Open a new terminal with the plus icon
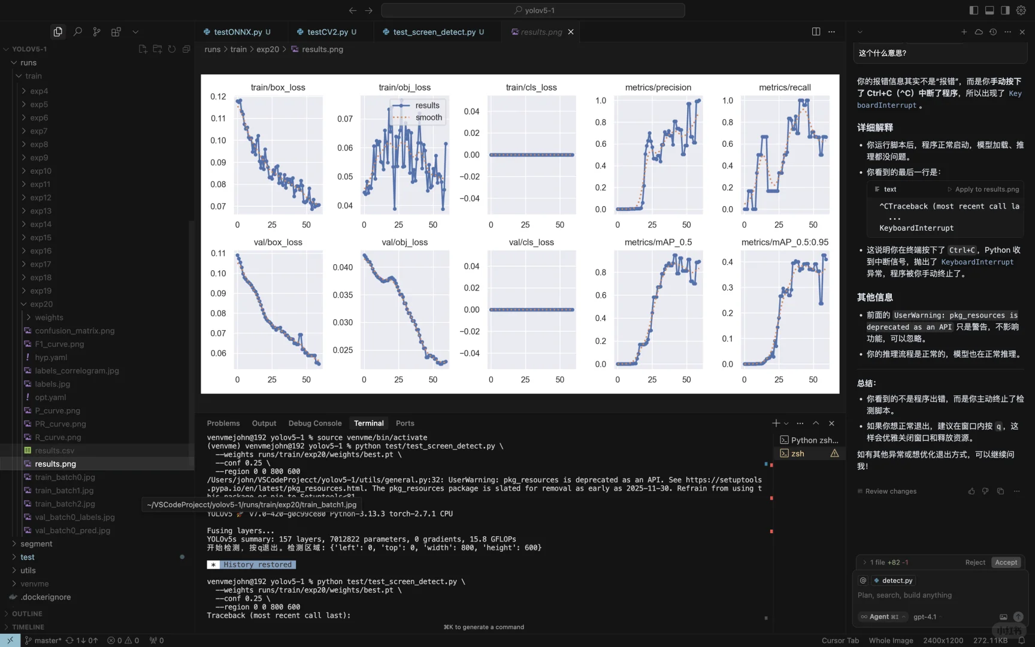 pyautogui.click(x=775, y=423)
